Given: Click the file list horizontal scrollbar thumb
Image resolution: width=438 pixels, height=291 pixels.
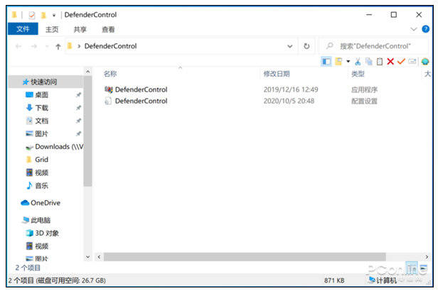Looking at the screenshot, I should pyautogui.click(x=245, y=257).
